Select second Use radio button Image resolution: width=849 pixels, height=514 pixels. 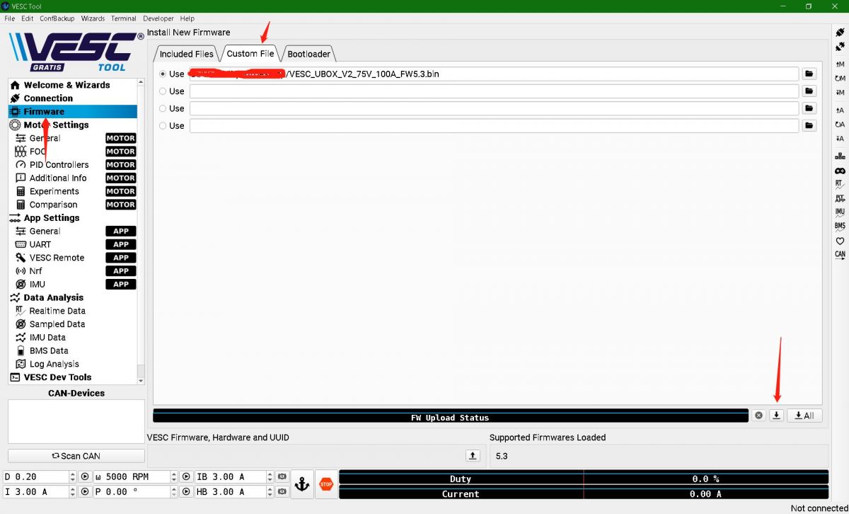pyautogui.click(x=163, y=91)
